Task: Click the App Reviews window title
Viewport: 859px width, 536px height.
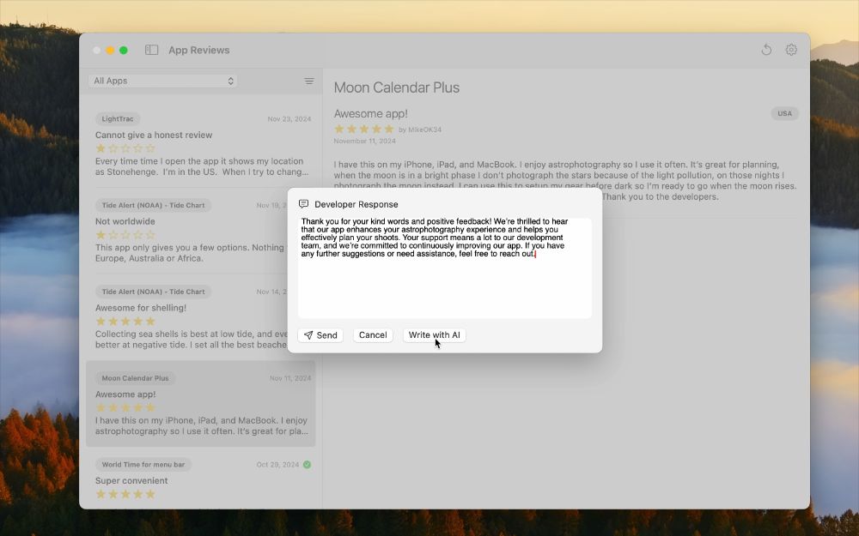Action: (x=199, y=51)
